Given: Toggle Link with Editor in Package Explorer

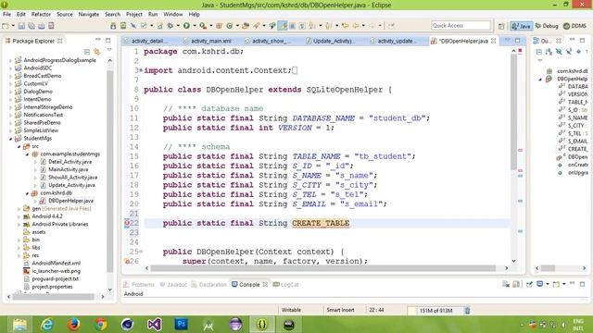Looking at the screenshot, I should 96,51.
